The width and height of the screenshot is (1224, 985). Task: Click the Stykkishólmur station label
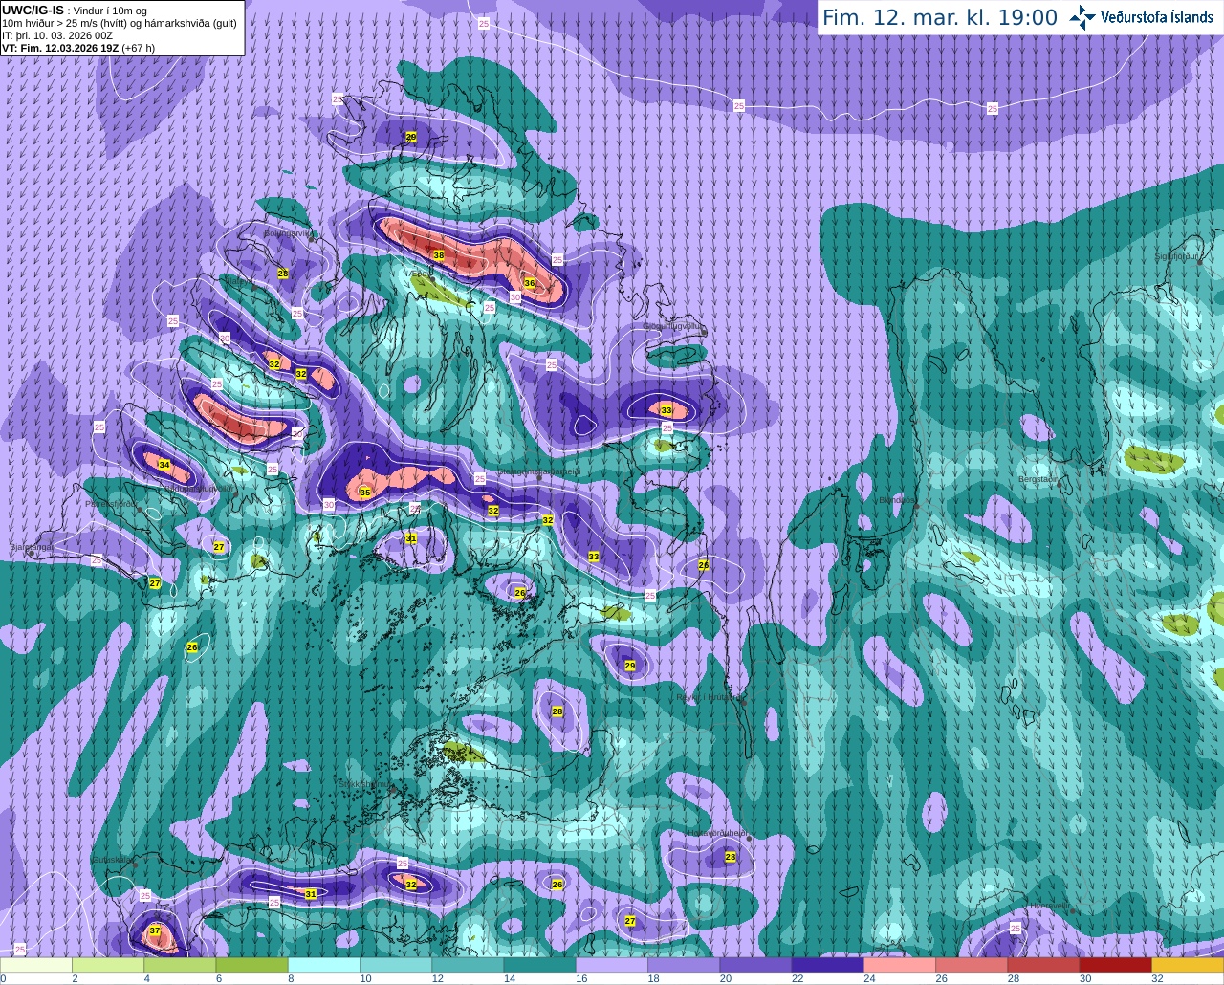pyautogui.click(x=365, y=784)
